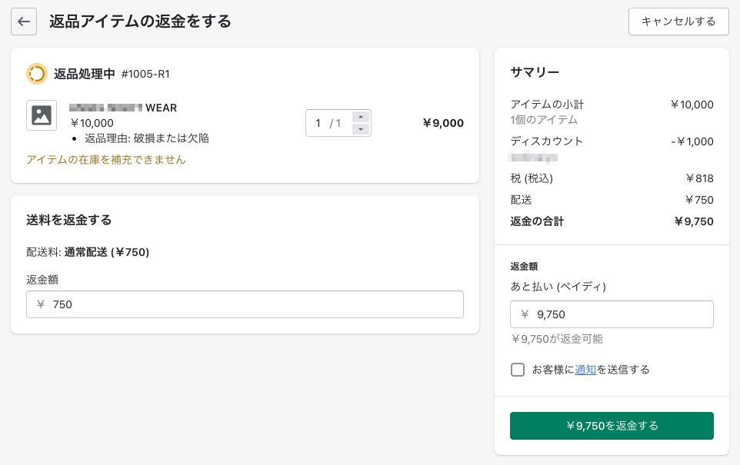Click the 返品処理中 status icon

36,74
